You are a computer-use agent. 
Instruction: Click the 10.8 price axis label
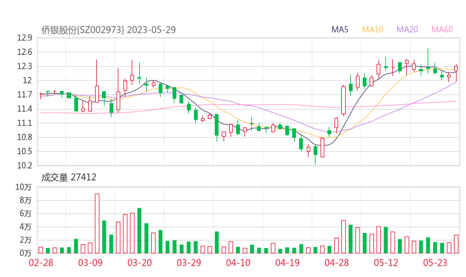25,137
